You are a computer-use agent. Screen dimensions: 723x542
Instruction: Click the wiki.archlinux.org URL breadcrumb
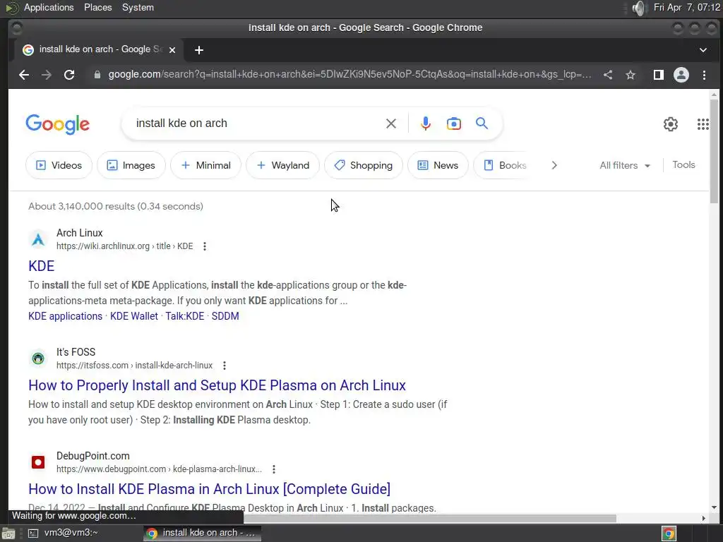pyautogui.click(x=125, y=246)
